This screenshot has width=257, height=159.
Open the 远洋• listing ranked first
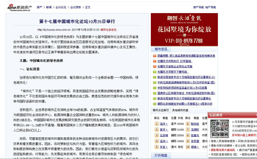point(164,124)
